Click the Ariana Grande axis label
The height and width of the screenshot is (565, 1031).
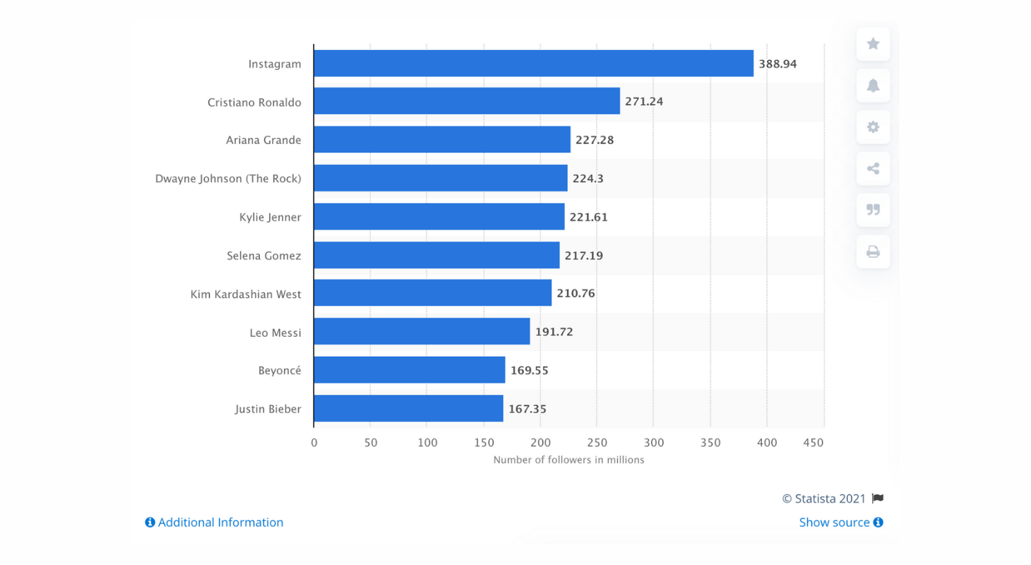(264, 140)
